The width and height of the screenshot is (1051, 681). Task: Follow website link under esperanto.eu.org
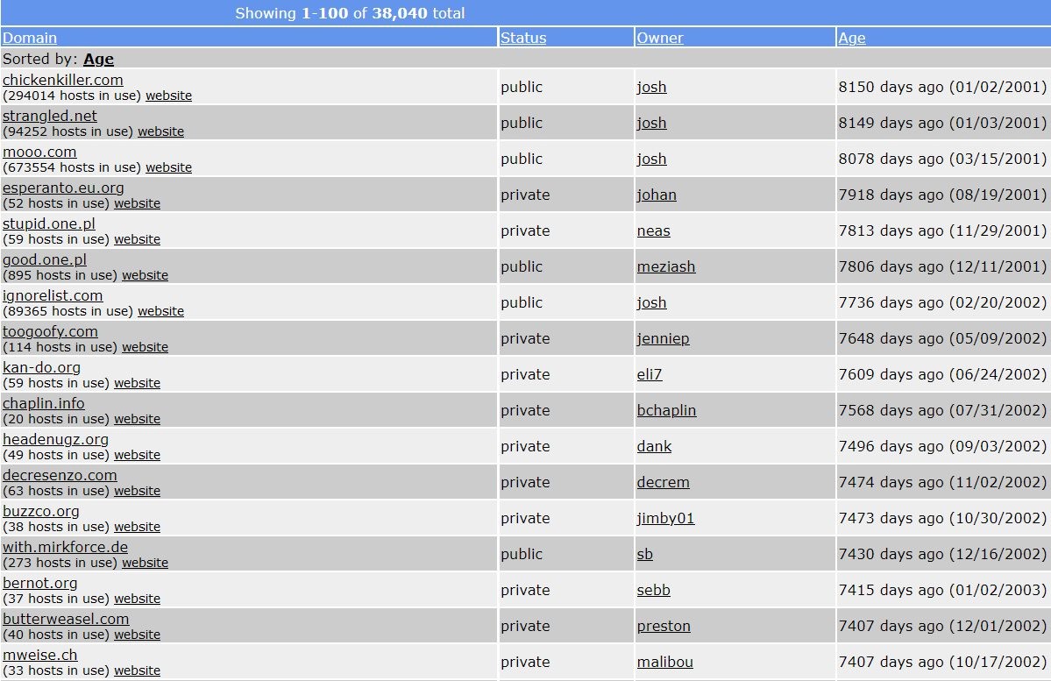(x=138, y=203)
